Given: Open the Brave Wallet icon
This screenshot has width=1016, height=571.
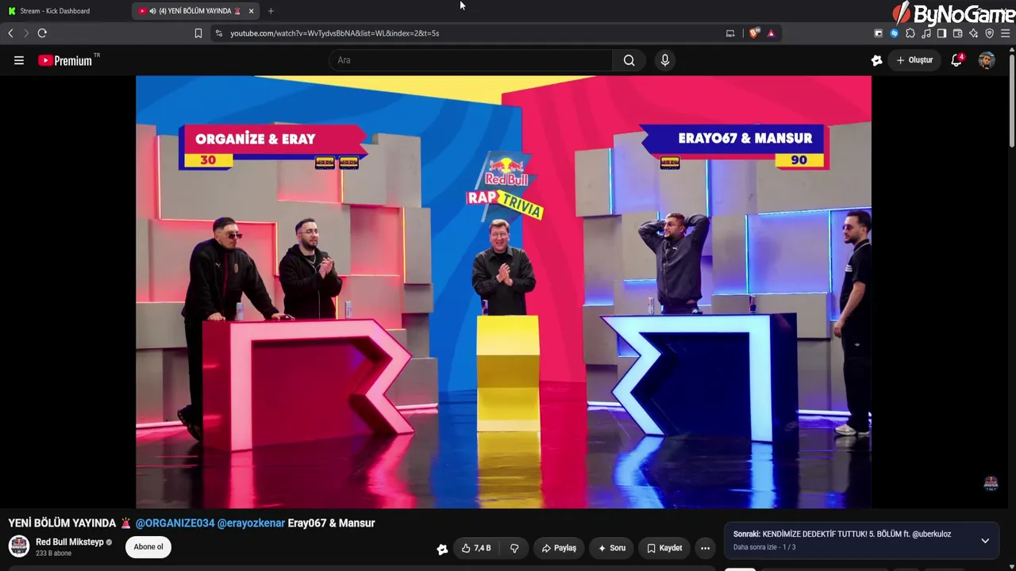Looking at the screenshot, I should click(957, 33).
